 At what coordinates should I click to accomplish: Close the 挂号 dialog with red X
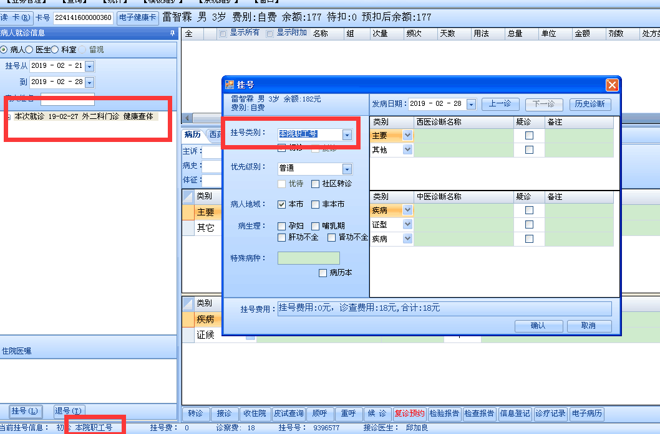tap(611, 85)
